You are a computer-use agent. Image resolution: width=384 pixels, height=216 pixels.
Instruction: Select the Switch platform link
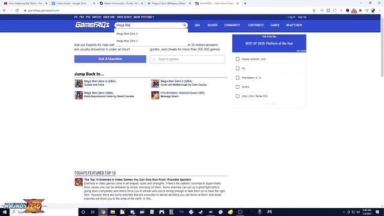tap(97, 17)
